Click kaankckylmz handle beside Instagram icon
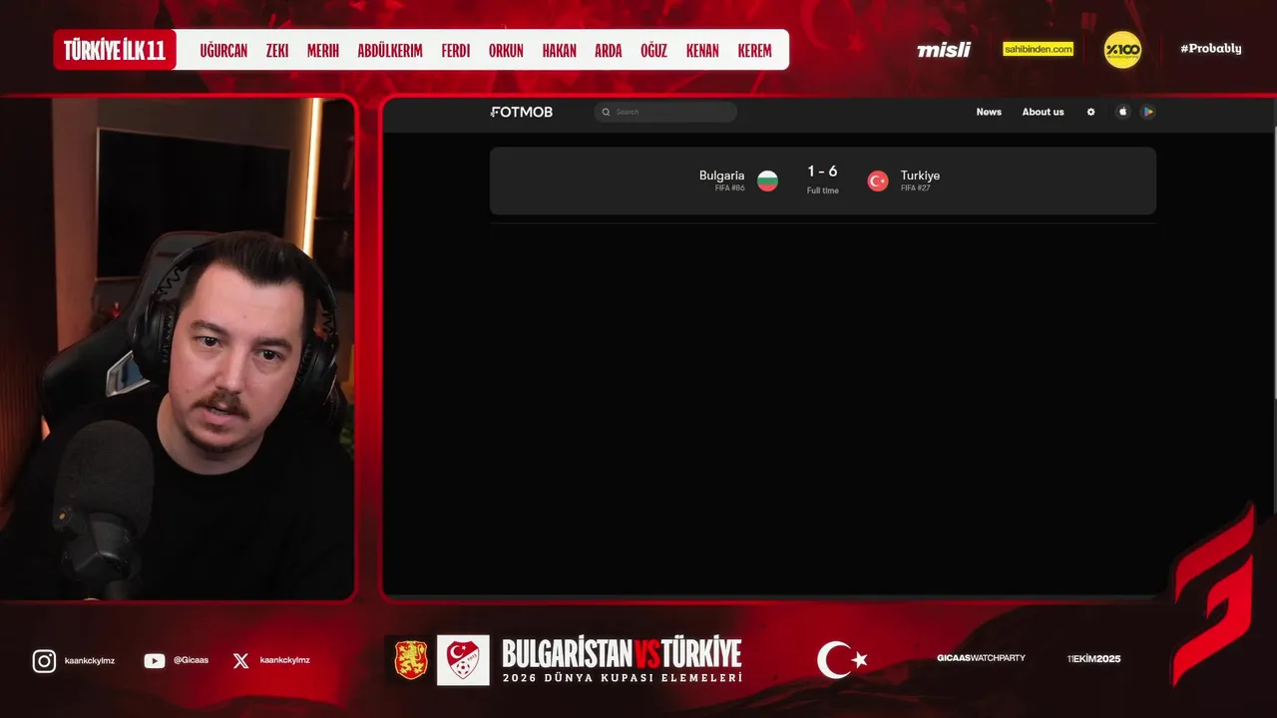1277x718 pixels. [x=90, y=660]
